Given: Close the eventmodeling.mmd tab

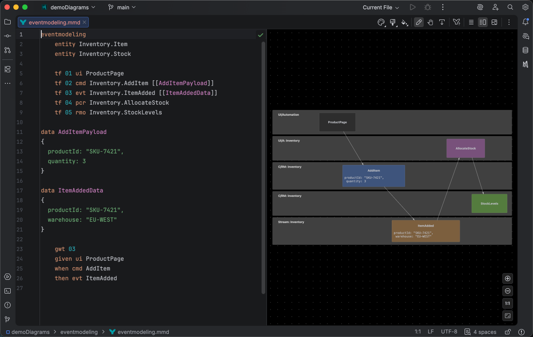Looking at the screenshot, I should coord(85,22).
